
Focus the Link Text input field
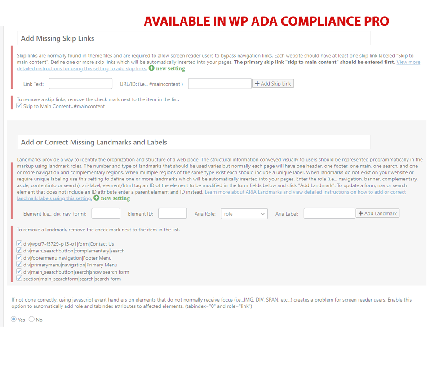point(80,84)
